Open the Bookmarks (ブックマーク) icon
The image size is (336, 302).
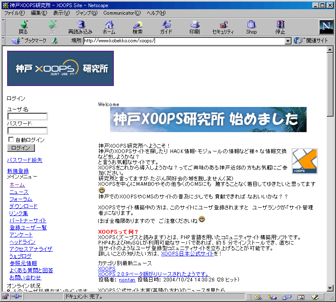pos(29,40)
